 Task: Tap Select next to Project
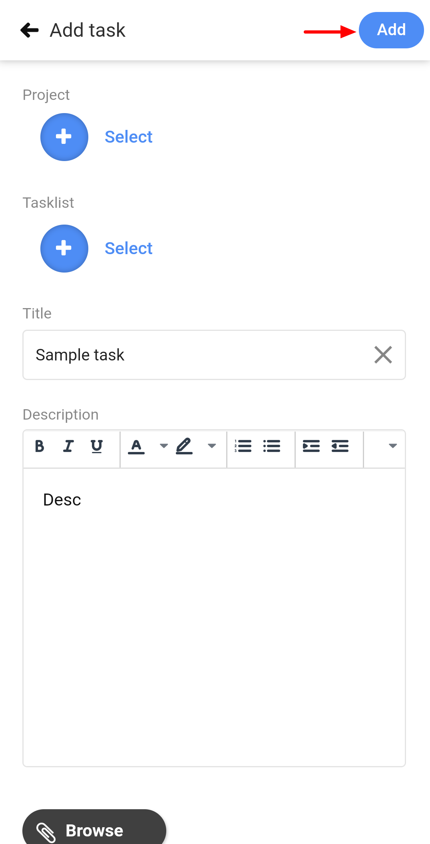tap(128, 137)
